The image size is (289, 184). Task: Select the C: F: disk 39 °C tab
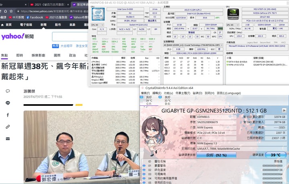[149, 101]
